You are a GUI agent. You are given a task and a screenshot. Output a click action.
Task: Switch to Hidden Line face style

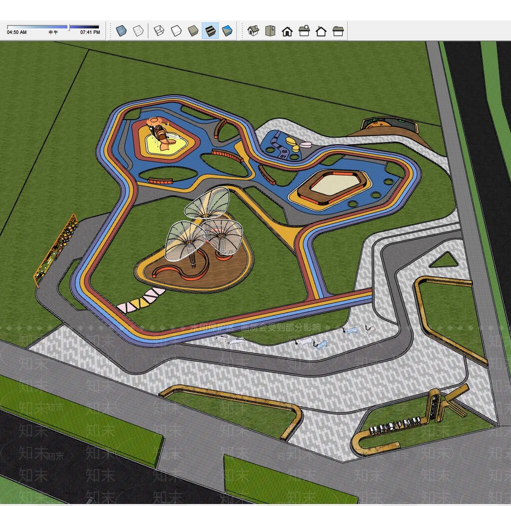(x=176, y=31)
